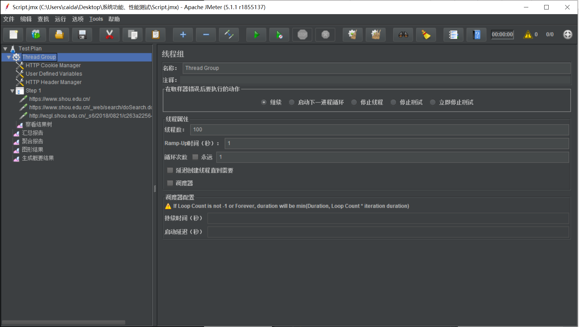Expand all nodes with plus icon
579x327 pixels.
point(183,35)
